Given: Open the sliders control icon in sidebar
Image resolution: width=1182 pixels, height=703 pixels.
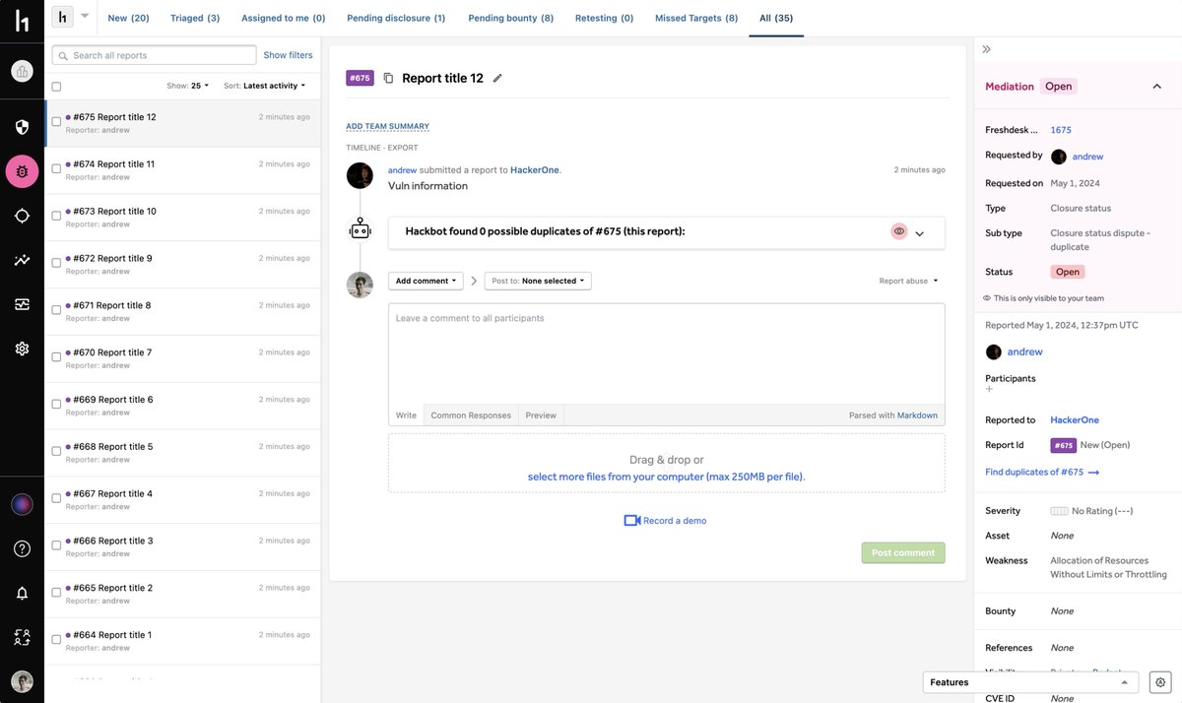Looking at the screenshot, I should 22,304.
